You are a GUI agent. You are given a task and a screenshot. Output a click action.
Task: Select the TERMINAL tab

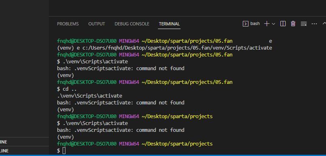(x=169, y=24)
